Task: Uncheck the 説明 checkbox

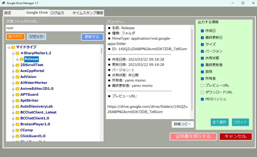Action: click(x=202, y=72)
